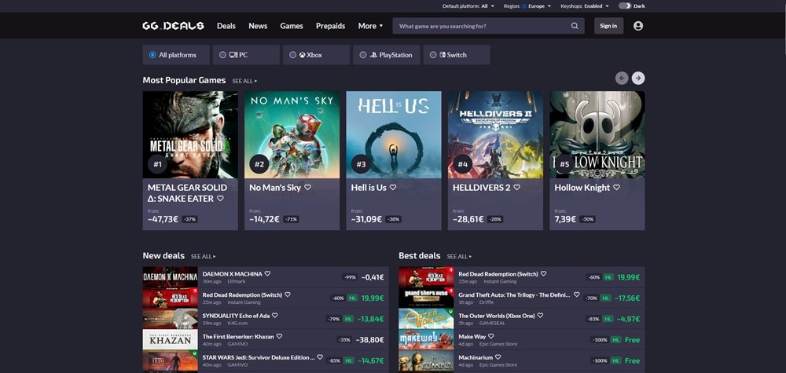
Task: Open the Hell is Us cover image
Action: click(394, 135)
